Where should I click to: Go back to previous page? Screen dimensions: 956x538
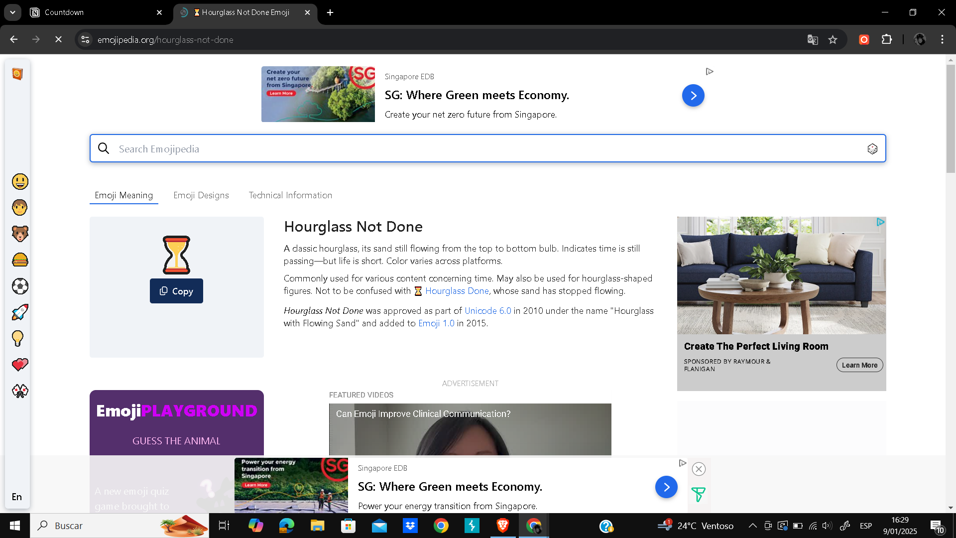[x=14, y=39]
